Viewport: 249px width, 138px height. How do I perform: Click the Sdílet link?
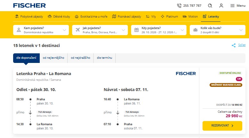pyautogui.click(x=242, y=45)
